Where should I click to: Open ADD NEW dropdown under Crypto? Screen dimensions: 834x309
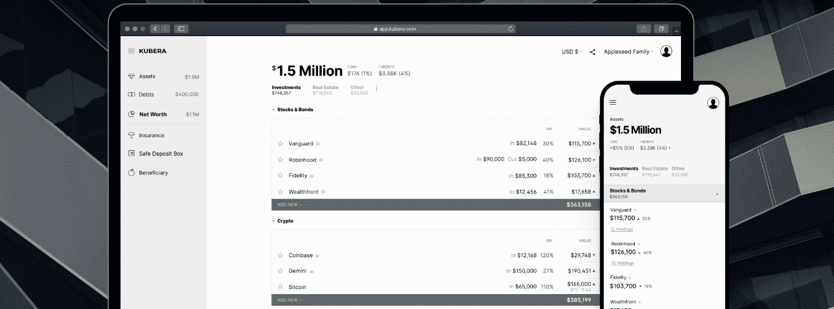click(x=289, y=300)
